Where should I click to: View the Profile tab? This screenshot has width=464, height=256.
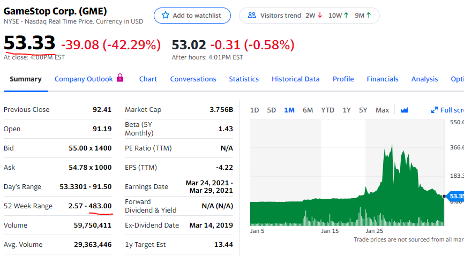tap(343, 79)
